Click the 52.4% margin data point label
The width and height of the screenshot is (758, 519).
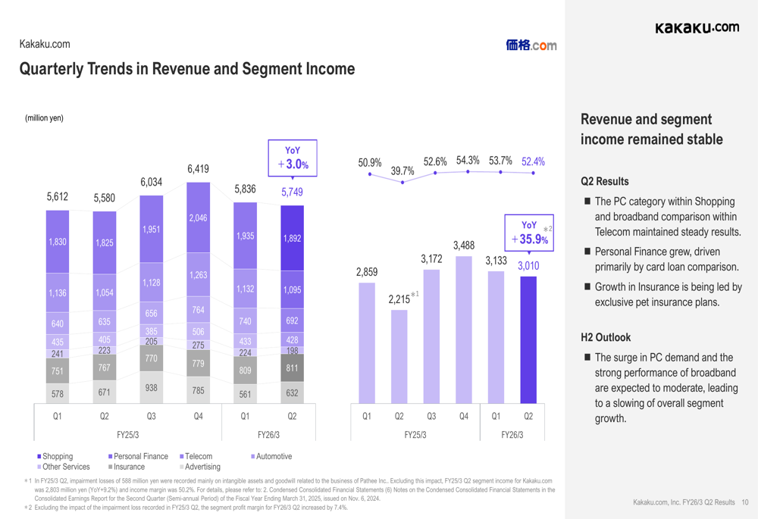click(533, 161)
